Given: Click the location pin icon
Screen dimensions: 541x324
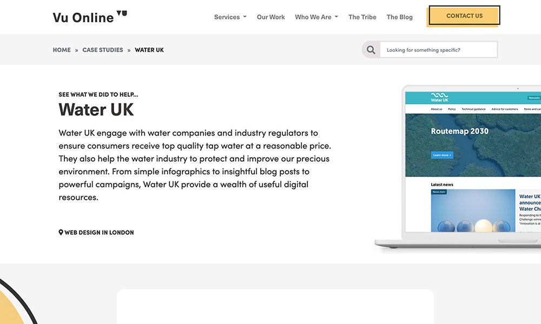Looking at the screenshot, I should point(61,232).
